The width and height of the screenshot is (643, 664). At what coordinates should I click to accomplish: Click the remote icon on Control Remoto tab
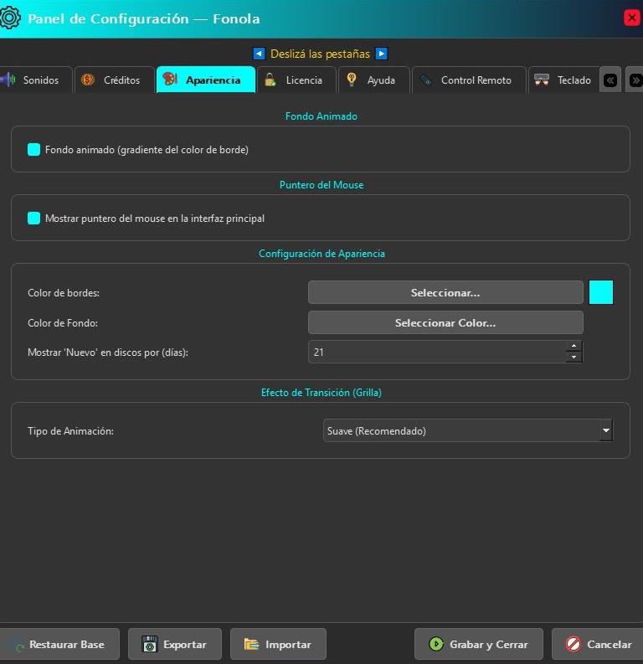(x=426, y=80)
